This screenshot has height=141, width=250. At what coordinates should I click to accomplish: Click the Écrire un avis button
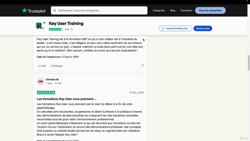(x=203, y=29)
